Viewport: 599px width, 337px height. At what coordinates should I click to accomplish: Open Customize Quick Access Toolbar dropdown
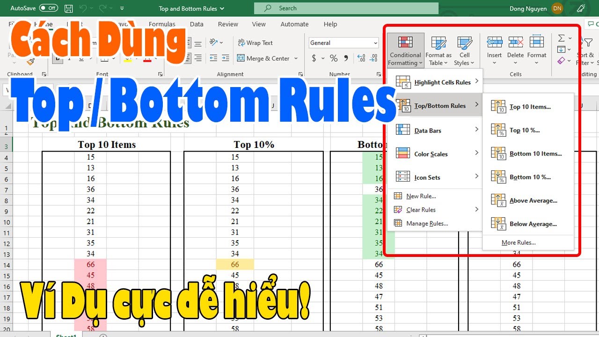(122, 8)
